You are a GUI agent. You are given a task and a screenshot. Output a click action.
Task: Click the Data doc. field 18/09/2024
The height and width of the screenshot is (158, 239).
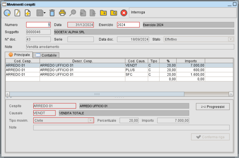click(x=133, y=39)
